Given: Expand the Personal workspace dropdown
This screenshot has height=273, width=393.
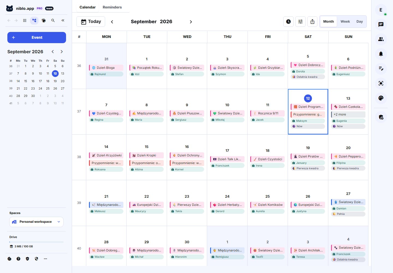Looking at the screenshot, I should tap(36, 222).
